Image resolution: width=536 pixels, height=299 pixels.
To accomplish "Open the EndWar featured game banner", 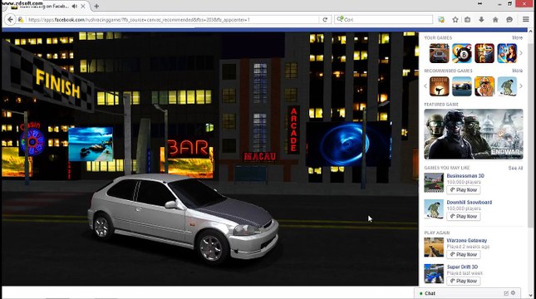I will 474,135.
